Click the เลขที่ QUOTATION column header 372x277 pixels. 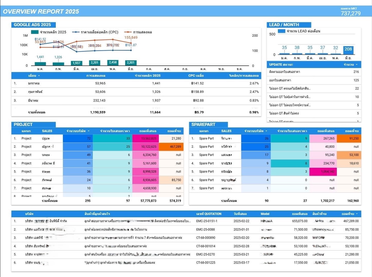click(209, 214)
